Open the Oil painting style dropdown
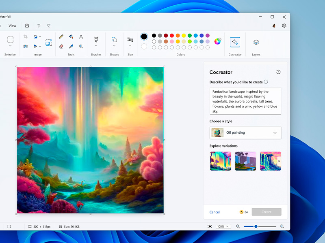 [245, 133]
